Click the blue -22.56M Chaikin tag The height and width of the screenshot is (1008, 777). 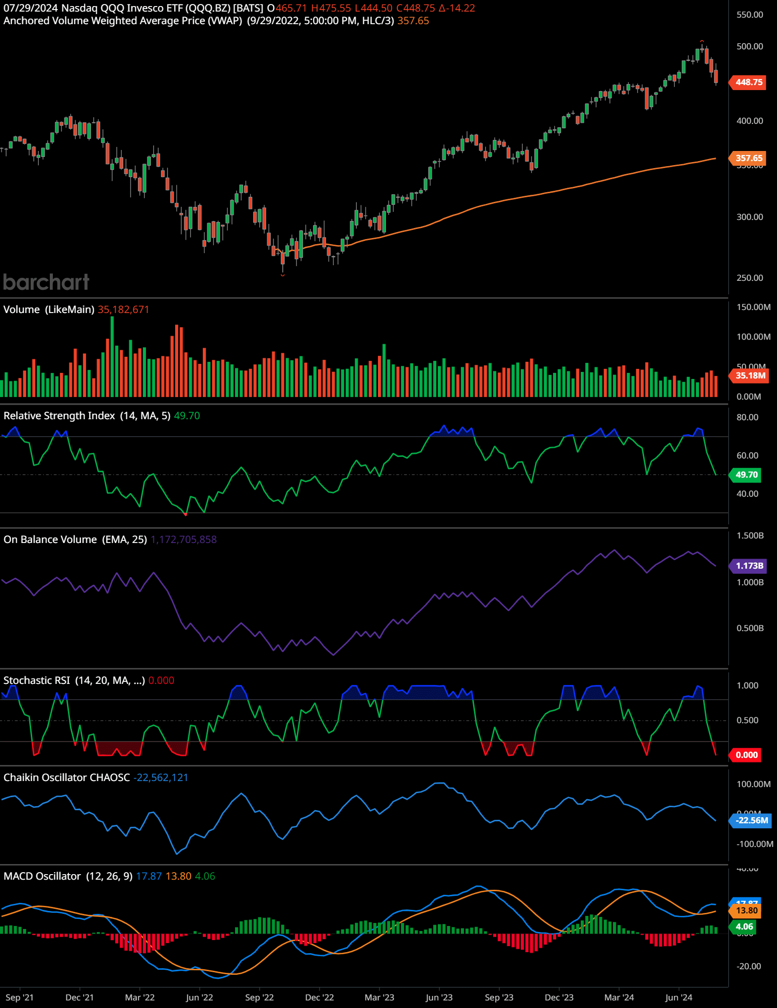[x=750, y=820]
